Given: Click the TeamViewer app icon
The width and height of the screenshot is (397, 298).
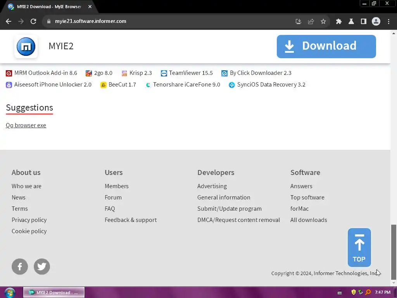Looking at the screenshot, I should 164,73.
